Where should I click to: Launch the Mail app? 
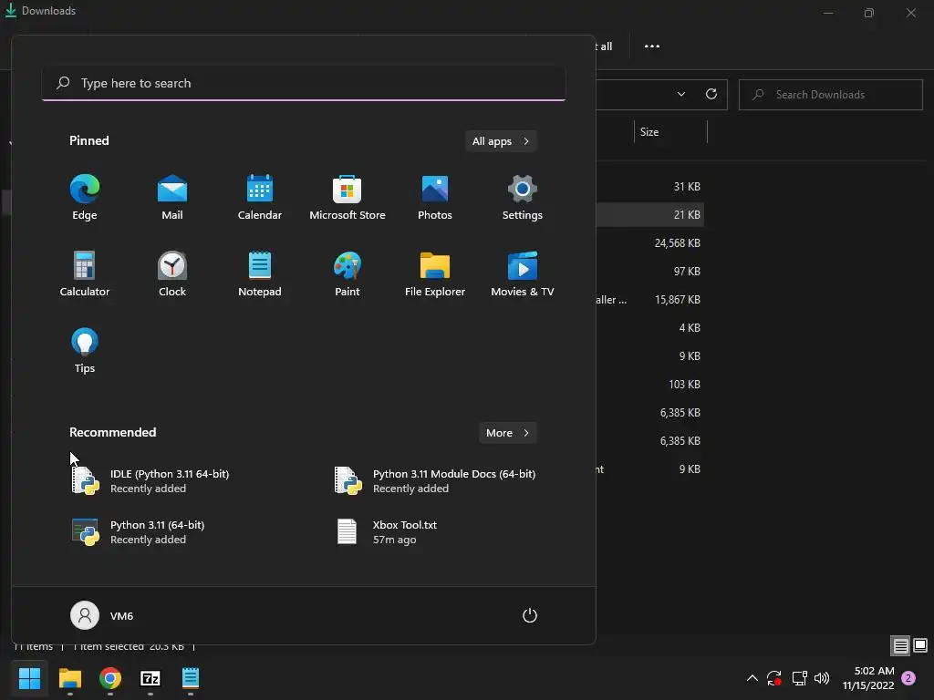click(172, 197)
